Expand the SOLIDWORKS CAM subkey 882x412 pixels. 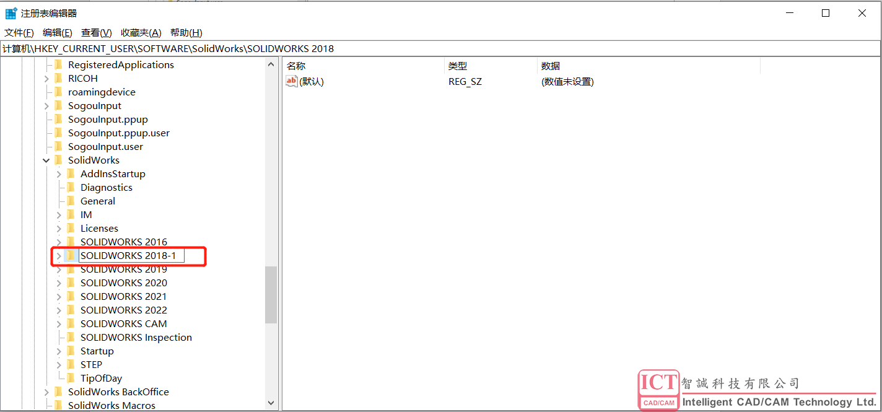click(59, 324)
